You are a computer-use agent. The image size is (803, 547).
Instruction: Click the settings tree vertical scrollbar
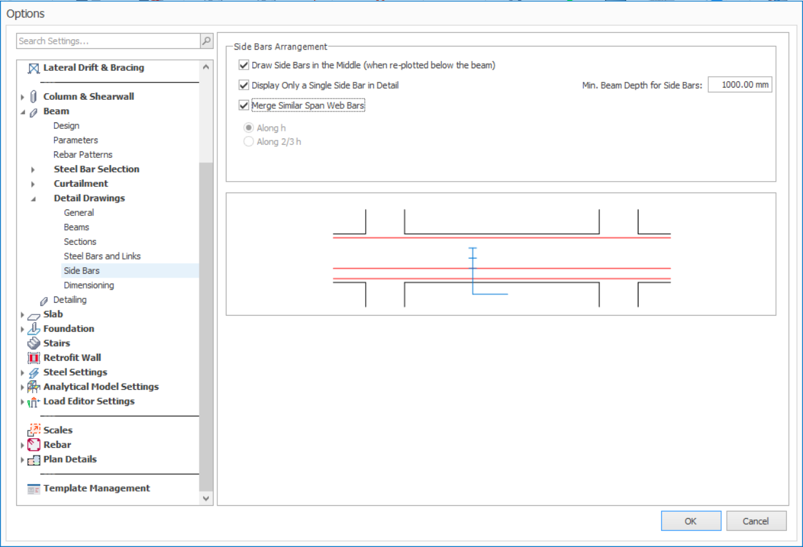click(x=206, y=322)
